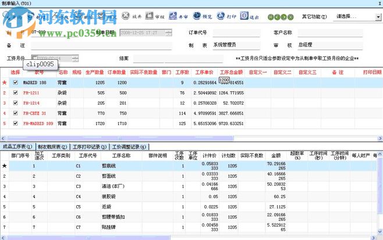
Task: Click the 放弃 (abandon) toolbar icon
Action: coord(126,16)
